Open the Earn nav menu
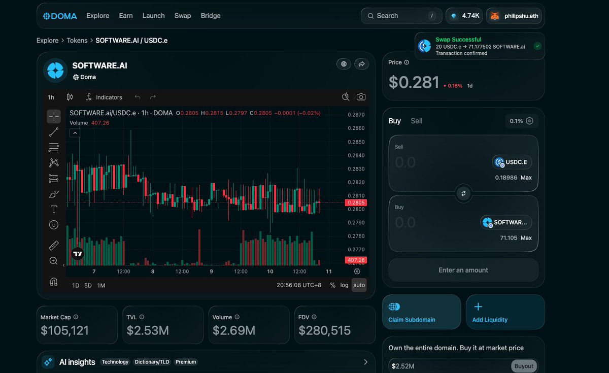This screenshot has height=373, width=609. pos(126,16)
